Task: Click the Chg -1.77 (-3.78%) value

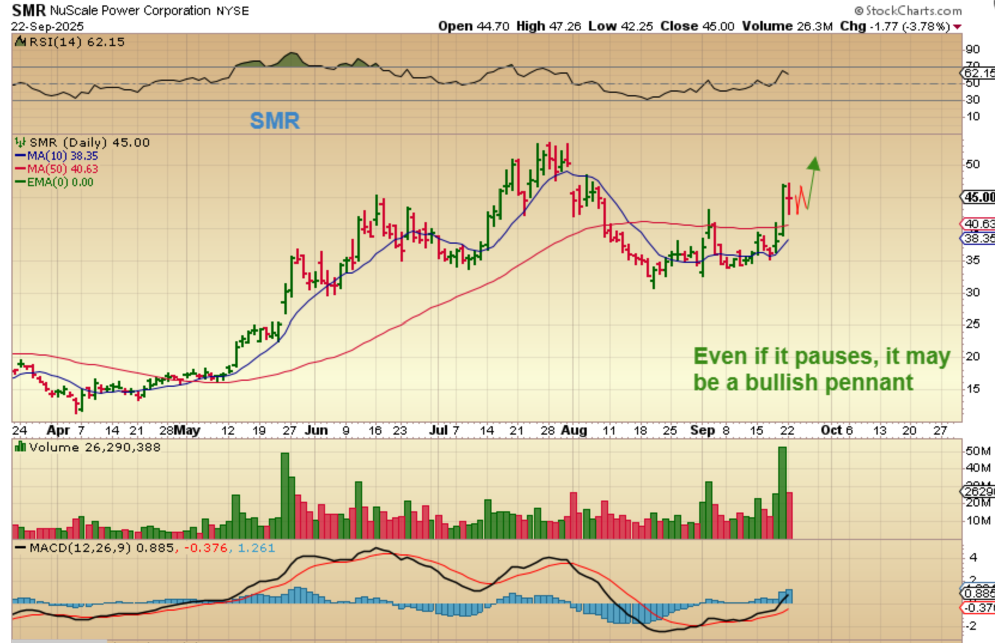Action: tap(895, 26)
